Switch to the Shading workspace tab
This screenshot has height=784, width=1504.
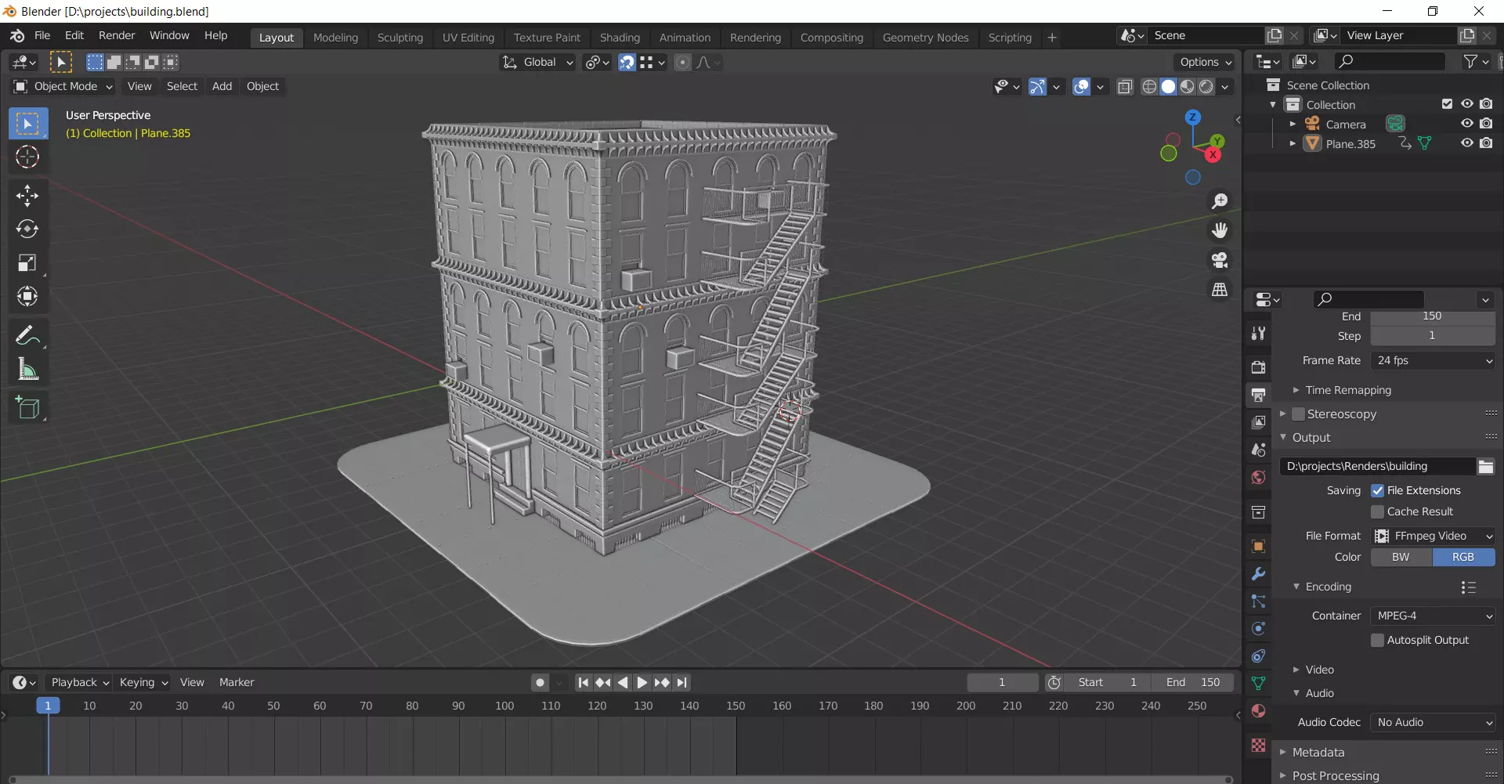619,38
